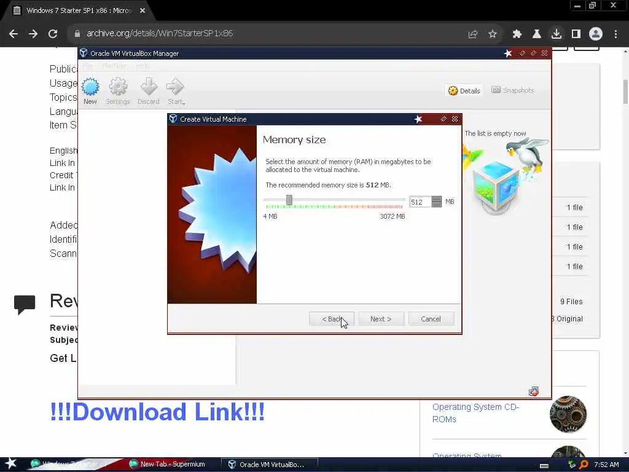Go back using the browser back arrow
Screen dimensions: 629x472
coord(14,34)
